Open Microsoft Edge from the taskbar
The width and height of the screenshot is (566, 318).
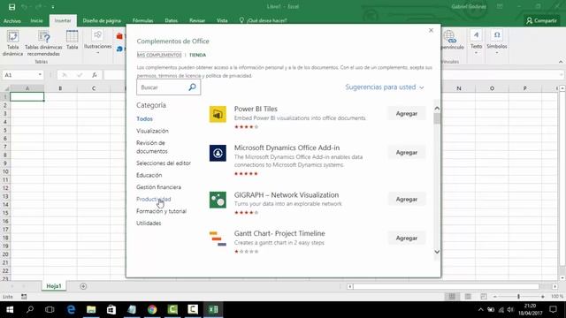coord(71,309)
